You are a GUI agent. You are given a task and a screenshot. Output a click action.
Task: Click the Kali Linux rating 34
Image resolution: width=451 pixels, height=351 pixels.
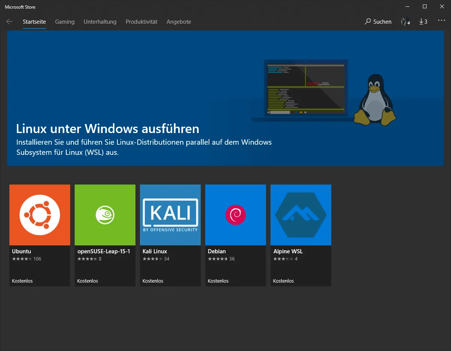click(156, 259)
